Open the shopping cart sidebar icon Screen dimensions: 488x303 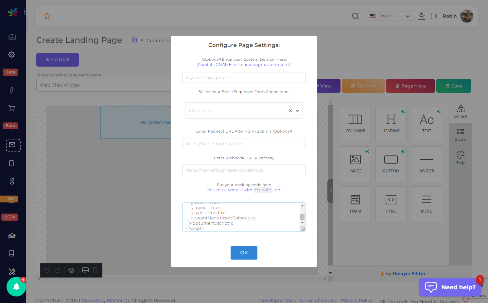tap(12, 108)
